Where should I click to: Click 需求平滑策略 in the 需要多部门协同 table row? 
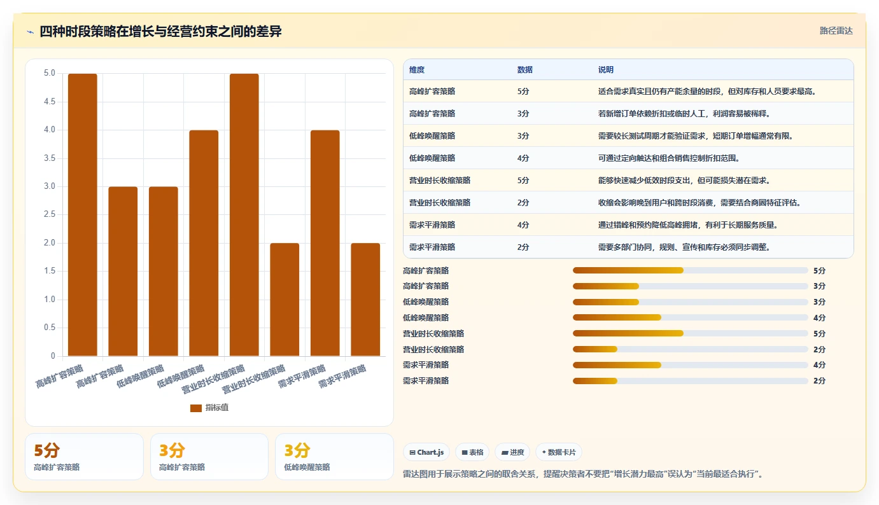click(x=432, y=247)
